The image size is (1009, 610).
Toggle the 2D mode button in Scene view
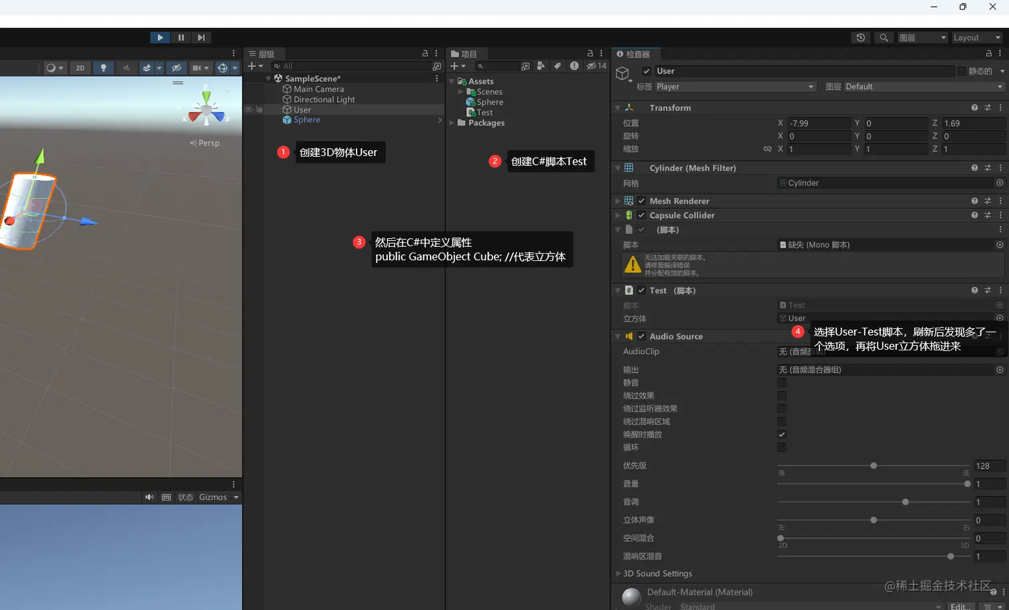tap(80, 67)
